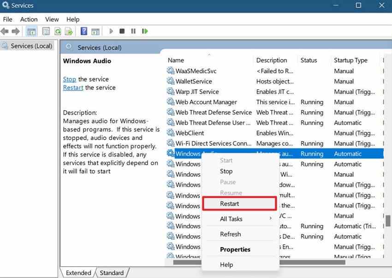Select the WebClient gear icon
The image size is (392, 278).
point(171,133)
